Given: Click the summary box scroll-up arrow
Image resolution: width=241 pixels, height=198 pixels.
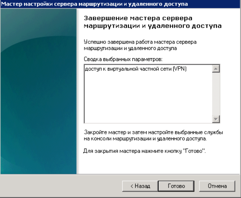Looking at the screenshot, I should (x=216, y=69).
